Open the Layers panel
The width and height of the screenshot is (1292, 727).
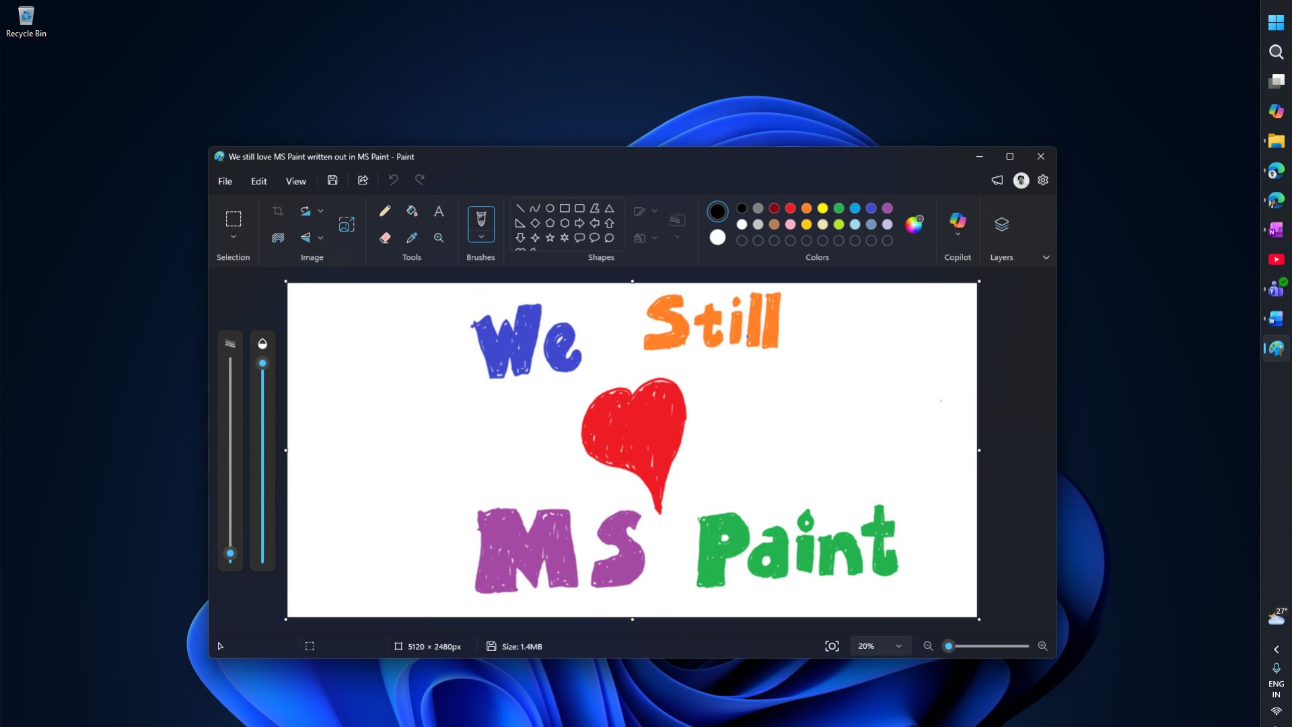pos(1001,224)
